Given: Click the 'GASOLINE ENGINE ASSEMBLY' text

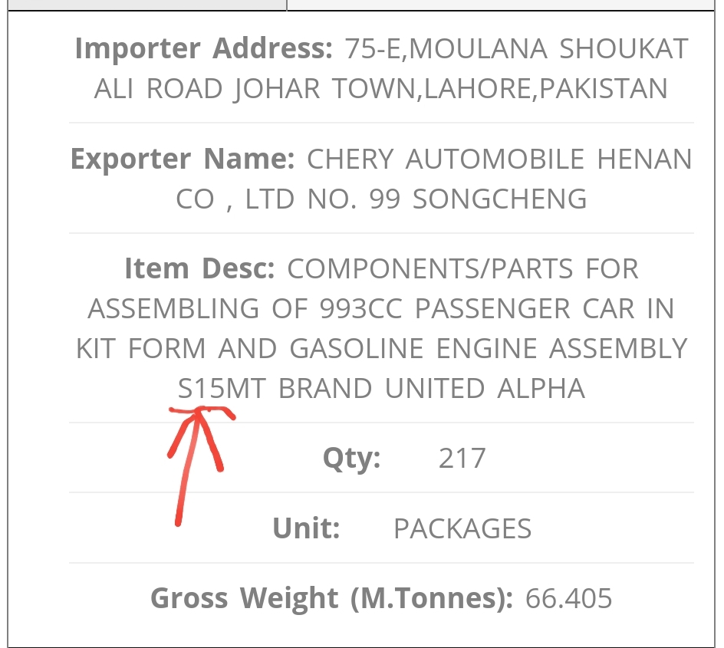Looking at the screenshot, I should click(489, 348).
